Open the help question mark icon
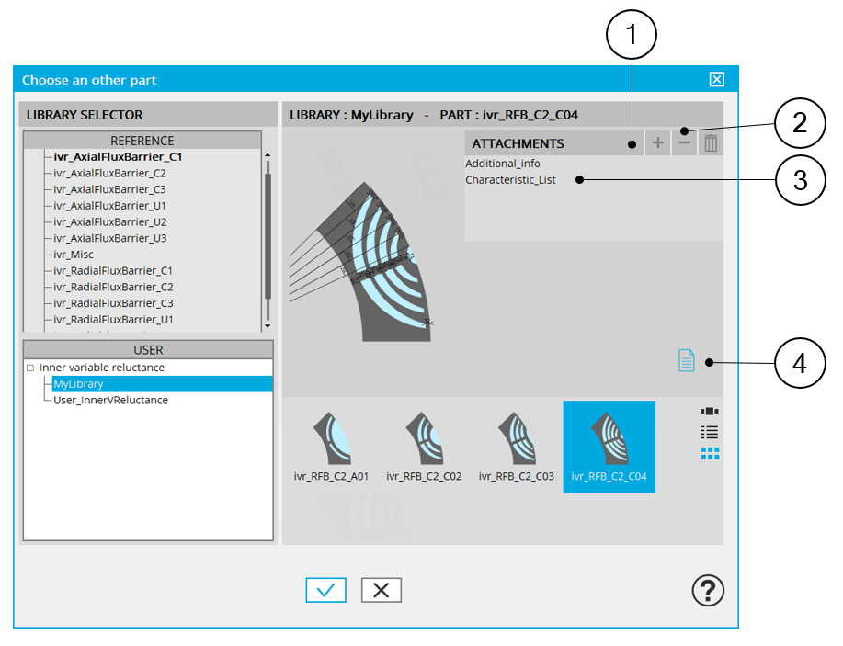The width and height of the screenshot is (843, 646). click(x=707, y=591)
